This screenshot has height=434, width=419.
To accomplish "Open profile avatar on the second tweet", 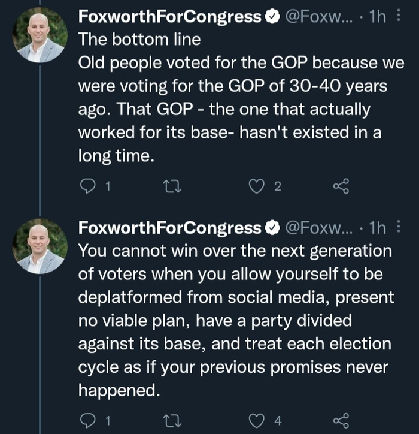I will tap(40, 246).
